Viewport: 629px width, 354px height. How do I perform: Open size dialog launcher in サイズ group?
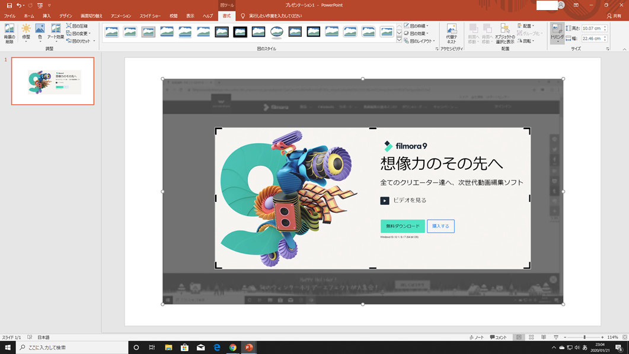[608, 49]
